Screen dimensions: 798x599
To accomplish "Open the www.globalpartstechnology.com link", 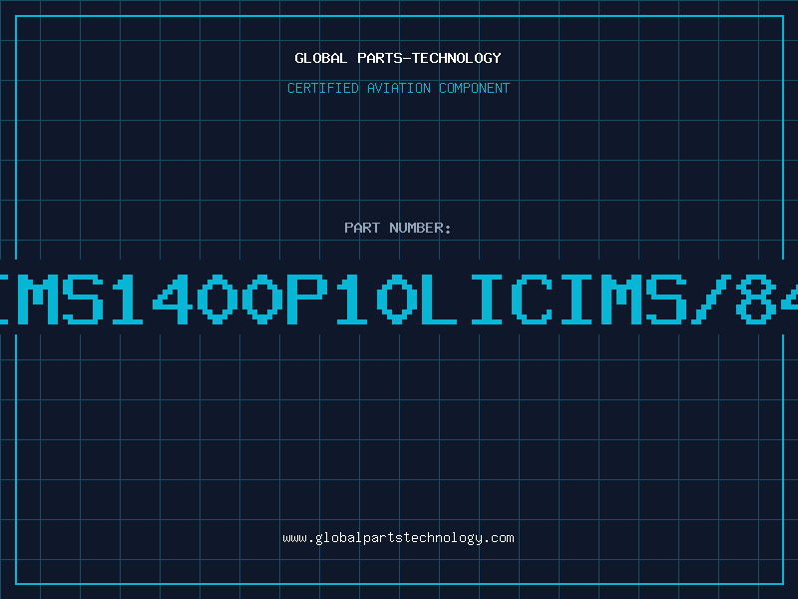I will pos(398,538).
